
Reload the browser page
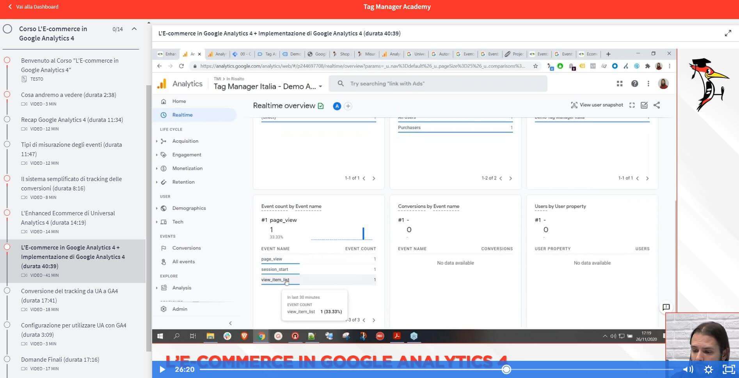pos(181,66)
